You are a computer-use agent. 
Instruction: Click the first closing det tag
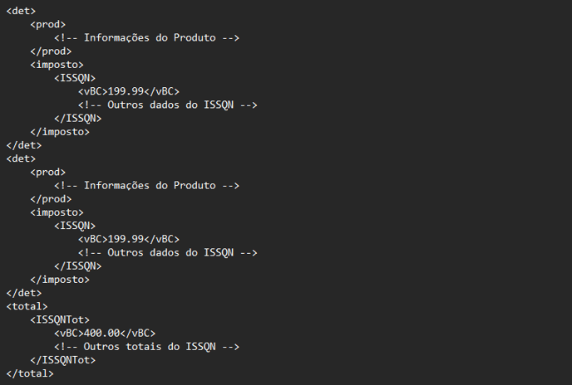[24, 145]
